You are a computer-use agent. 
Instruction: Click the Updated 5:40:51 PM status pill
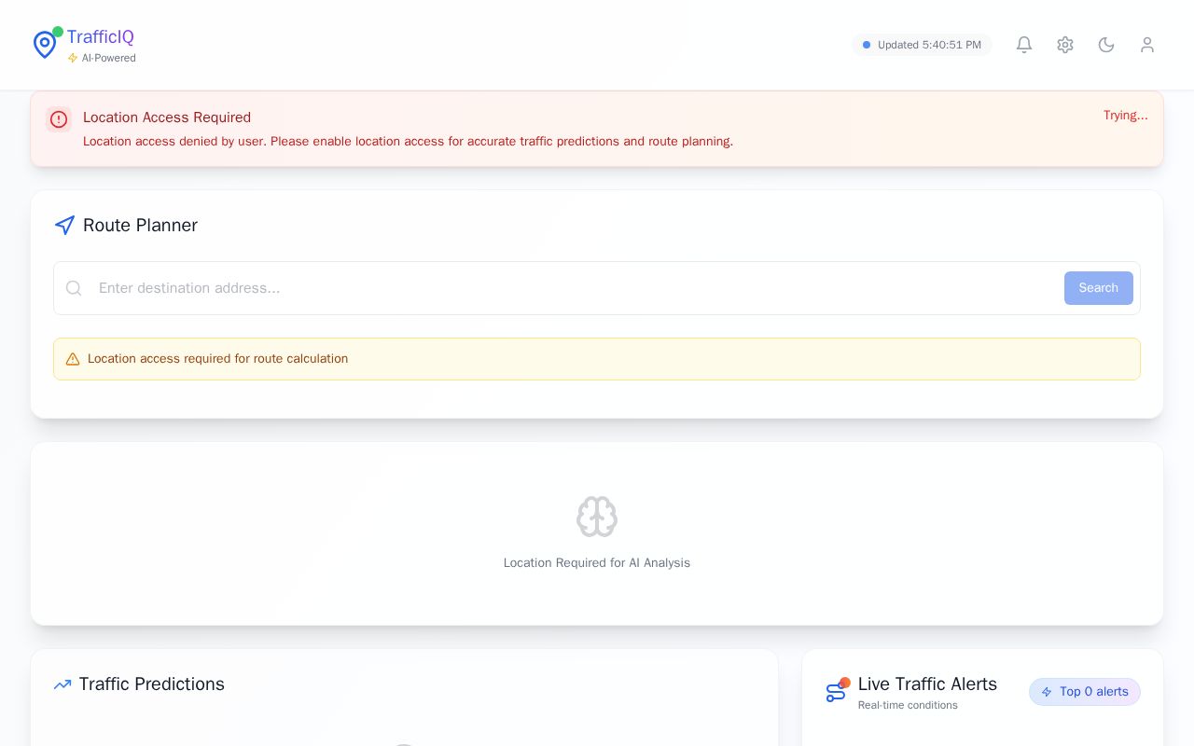pos(922,45)
